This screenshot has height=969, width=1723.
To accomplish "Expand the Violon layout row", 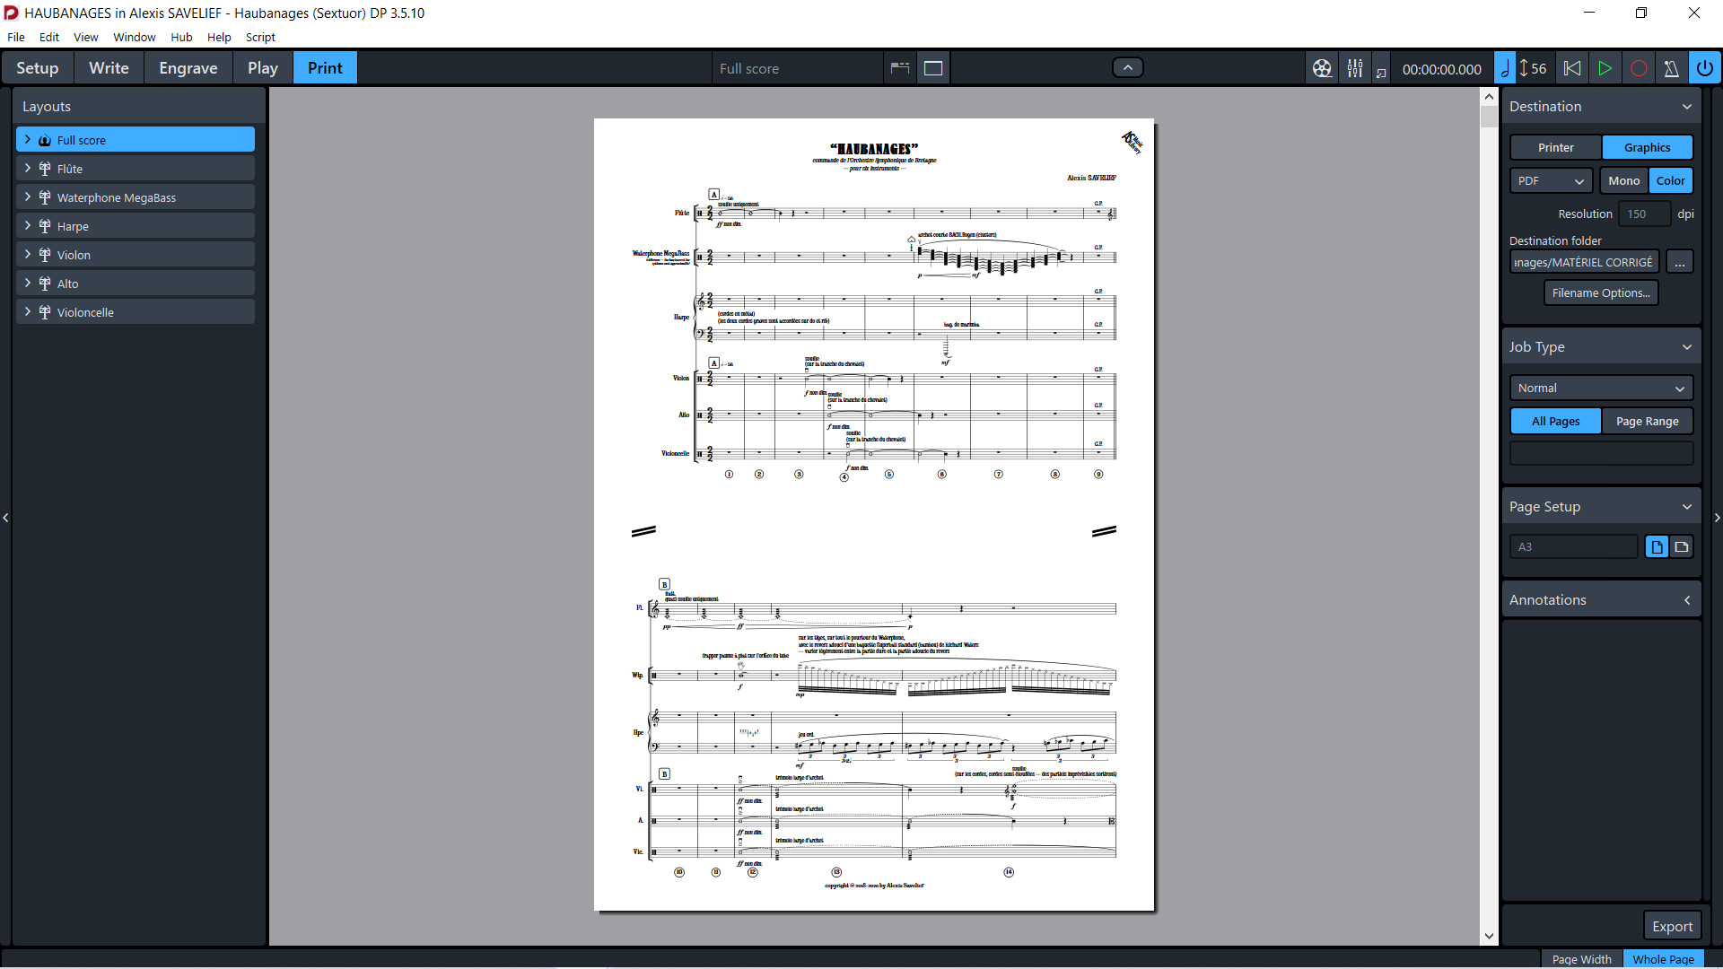I will 28,254.
